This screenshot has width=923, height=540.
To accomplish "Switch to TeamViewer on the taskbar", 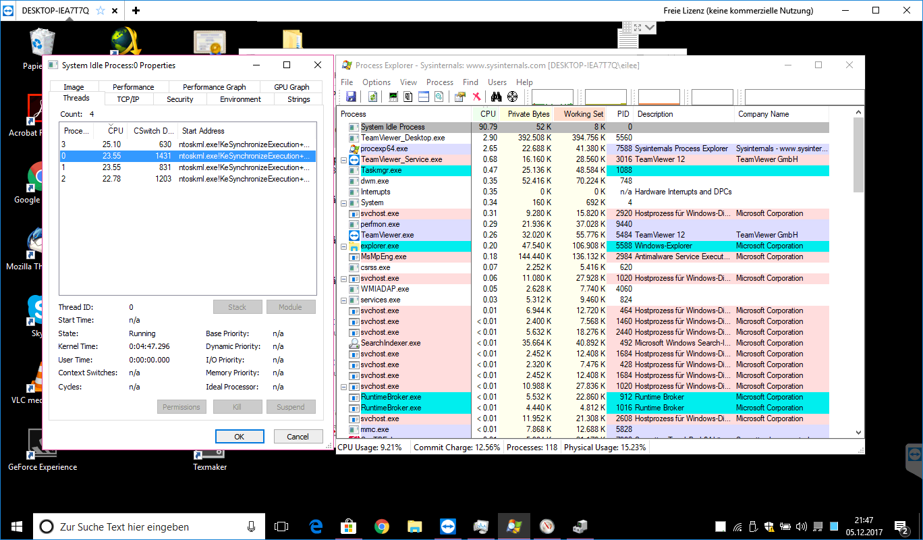I will pyautogui.click(x=447, y=526).
